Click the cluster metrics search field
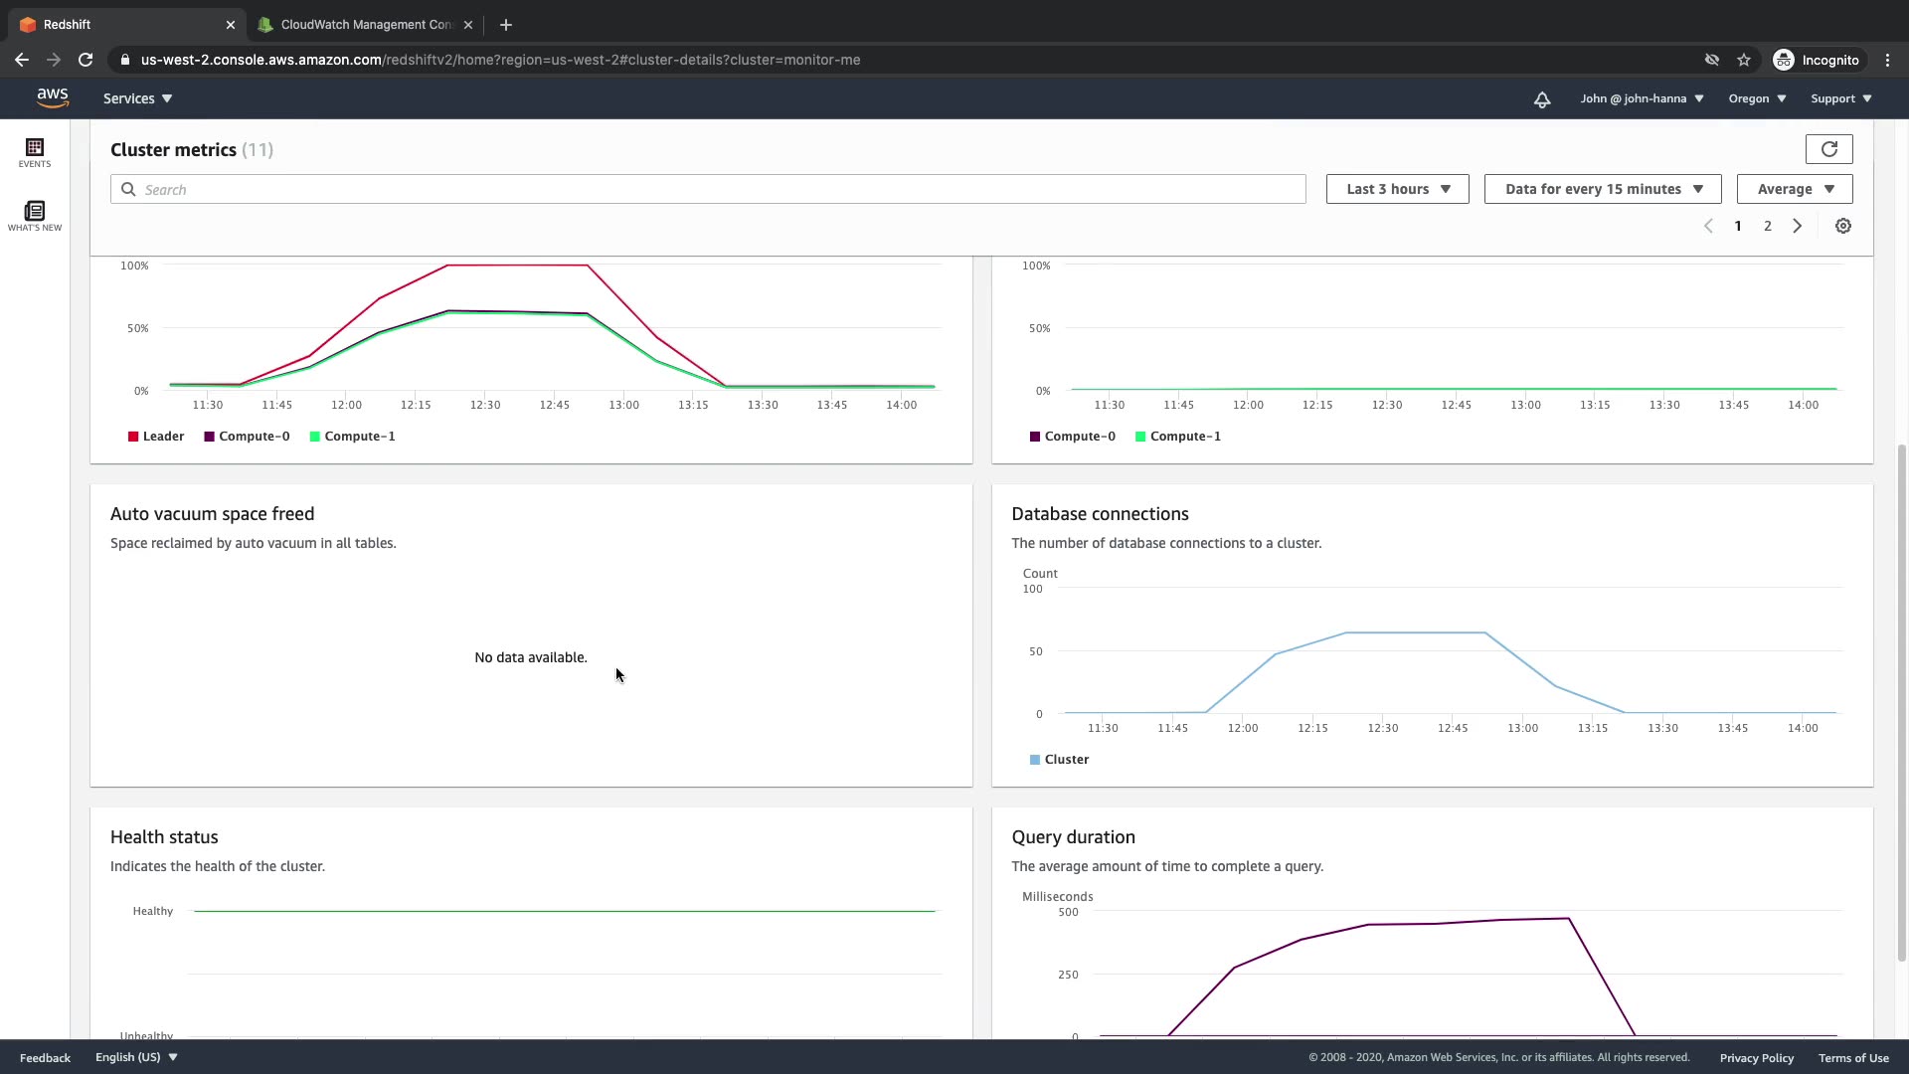 click(x=708, y=189)
